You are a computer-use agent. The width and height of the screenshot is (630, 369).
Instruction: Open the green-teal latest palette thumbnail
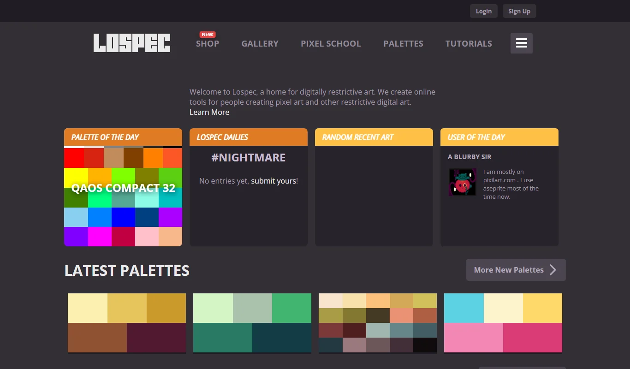click(x=252, y=323)
